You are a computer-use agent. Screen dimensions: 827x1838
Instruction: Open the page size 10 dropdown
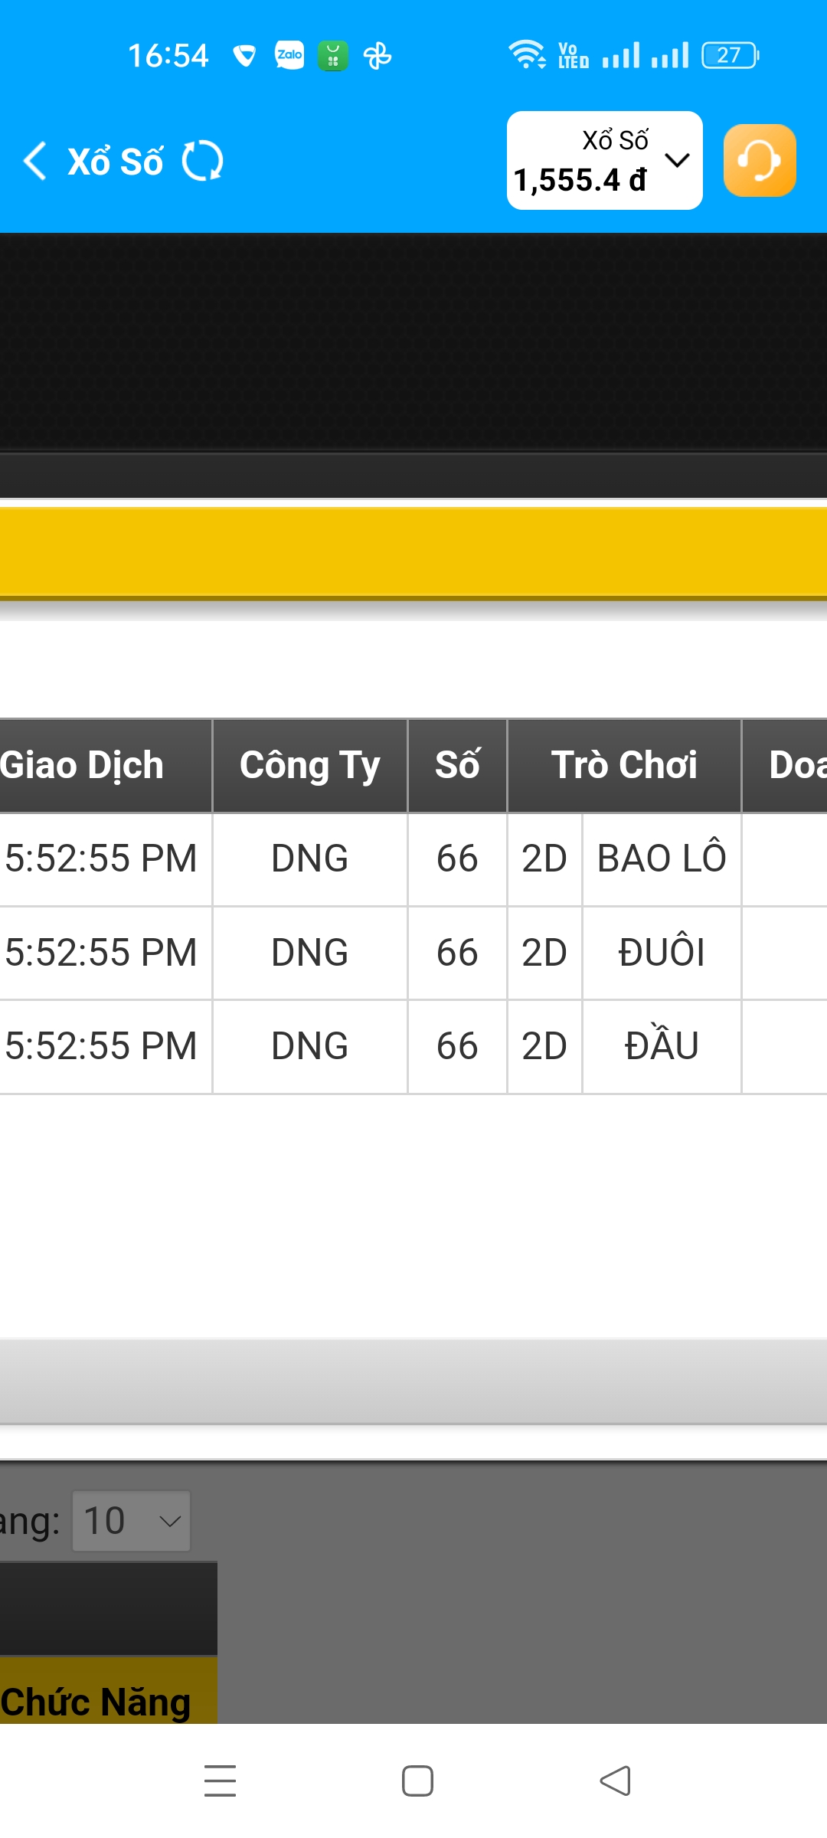pos(131,1521)
